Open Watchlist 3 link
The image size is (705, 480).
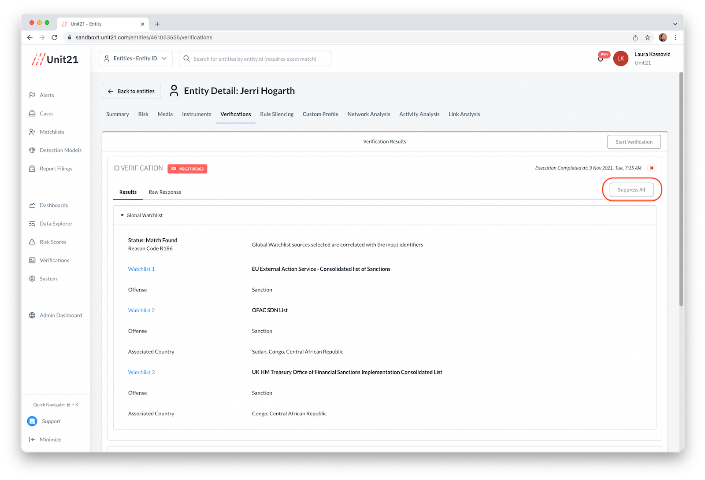click(x=141, y=373)
